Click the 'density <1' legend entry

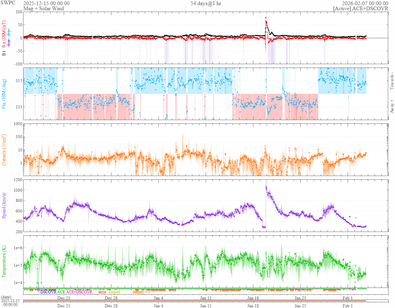pyautogui.click(x=141, y=292)
